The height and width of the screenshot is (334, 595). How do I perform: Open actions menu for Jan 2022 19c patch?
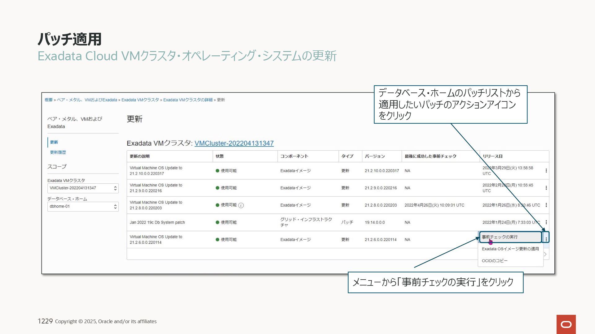coord(546,222)
